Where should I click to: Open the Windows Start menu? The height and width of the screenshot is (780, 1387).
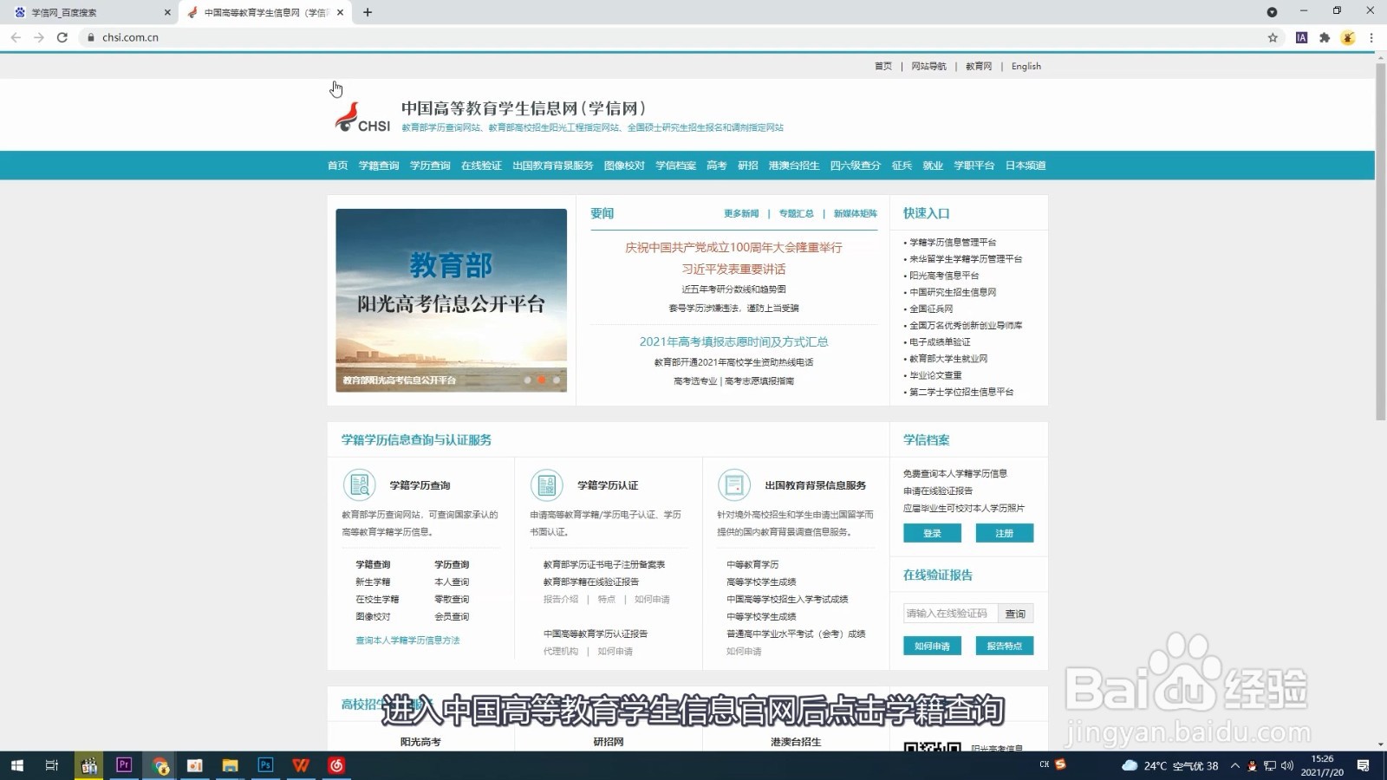[x=16, y=765]
